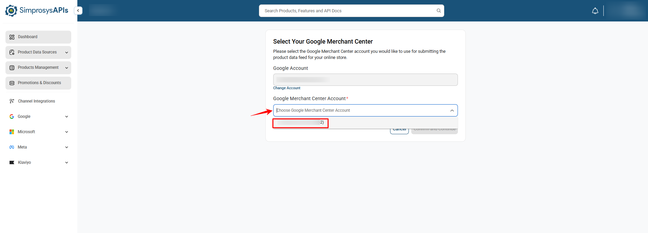
Task: Collapse the sidebar with the arrow button
Action: [x=78, y=11]
